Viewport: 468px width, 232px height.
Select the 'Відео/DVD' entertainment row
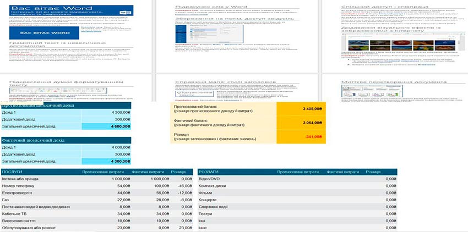point(210,179)
